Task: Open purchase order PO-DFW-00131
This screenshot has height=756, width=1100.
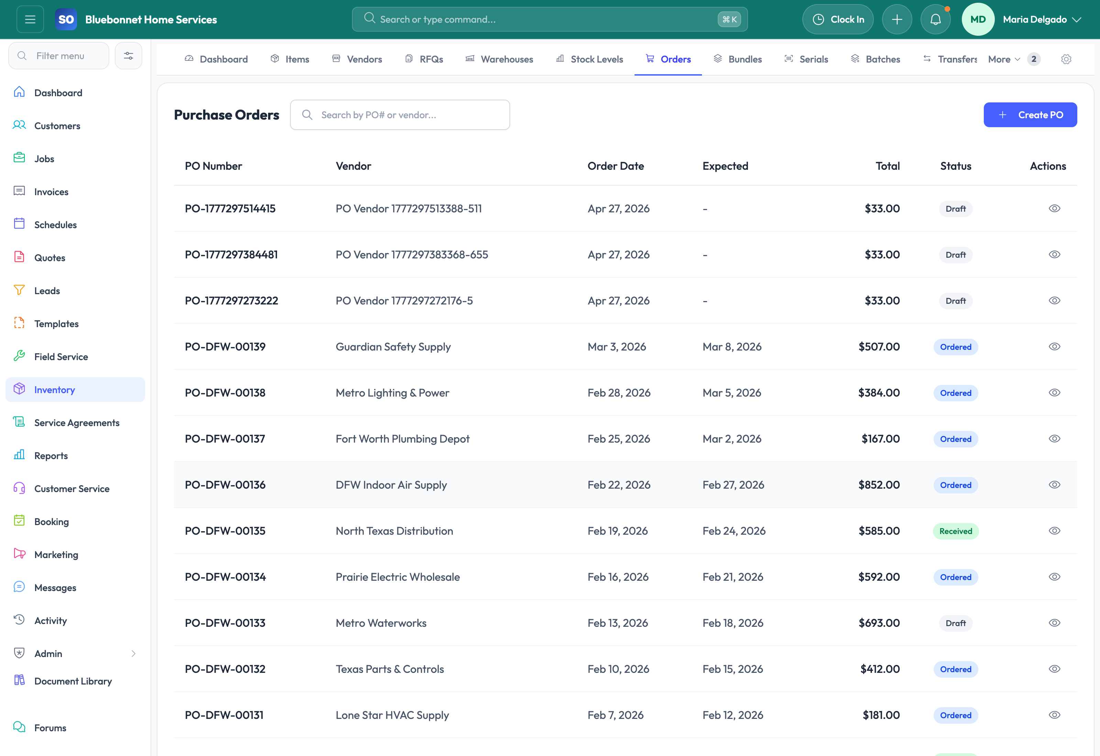Action: 224,715
